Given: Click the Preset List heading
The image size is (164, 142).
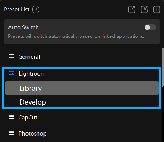Looking at the screenshot, I should click(17, 10).
